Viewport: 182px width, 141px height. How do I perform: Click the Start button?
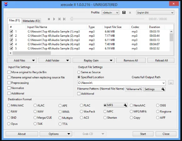point(143,134)
